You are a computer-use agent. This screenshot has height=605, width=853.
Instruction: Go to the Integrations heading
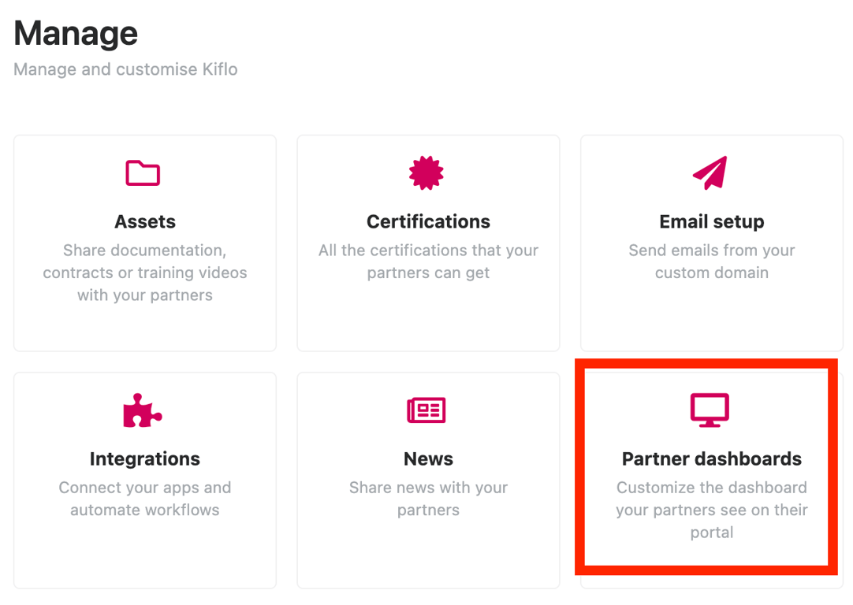click(145, 459)
